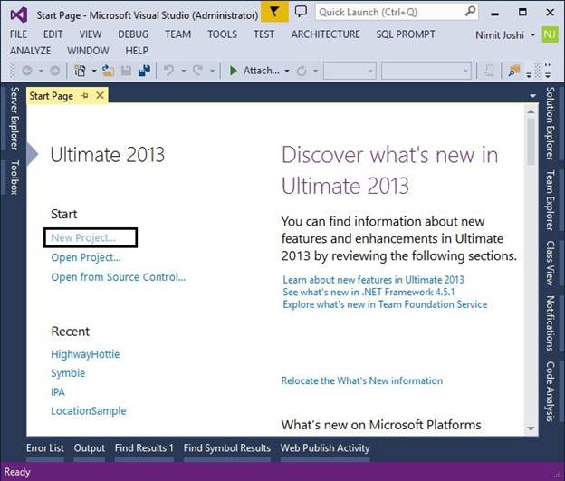Viewport: 565px width, 481px height.
Task: Click the Redo toolbar icon
Action: coord(197,71)
